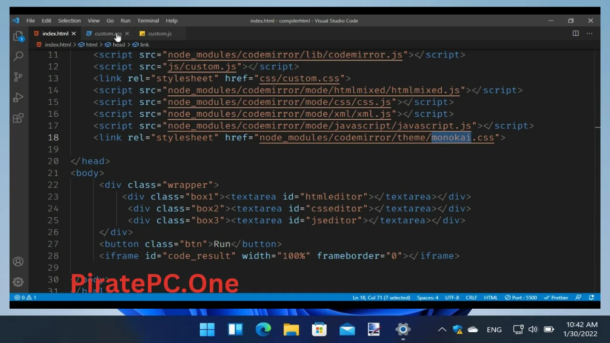Open File Explorer from taskbar
Screen dimensions: 610x343
[291, 330]
